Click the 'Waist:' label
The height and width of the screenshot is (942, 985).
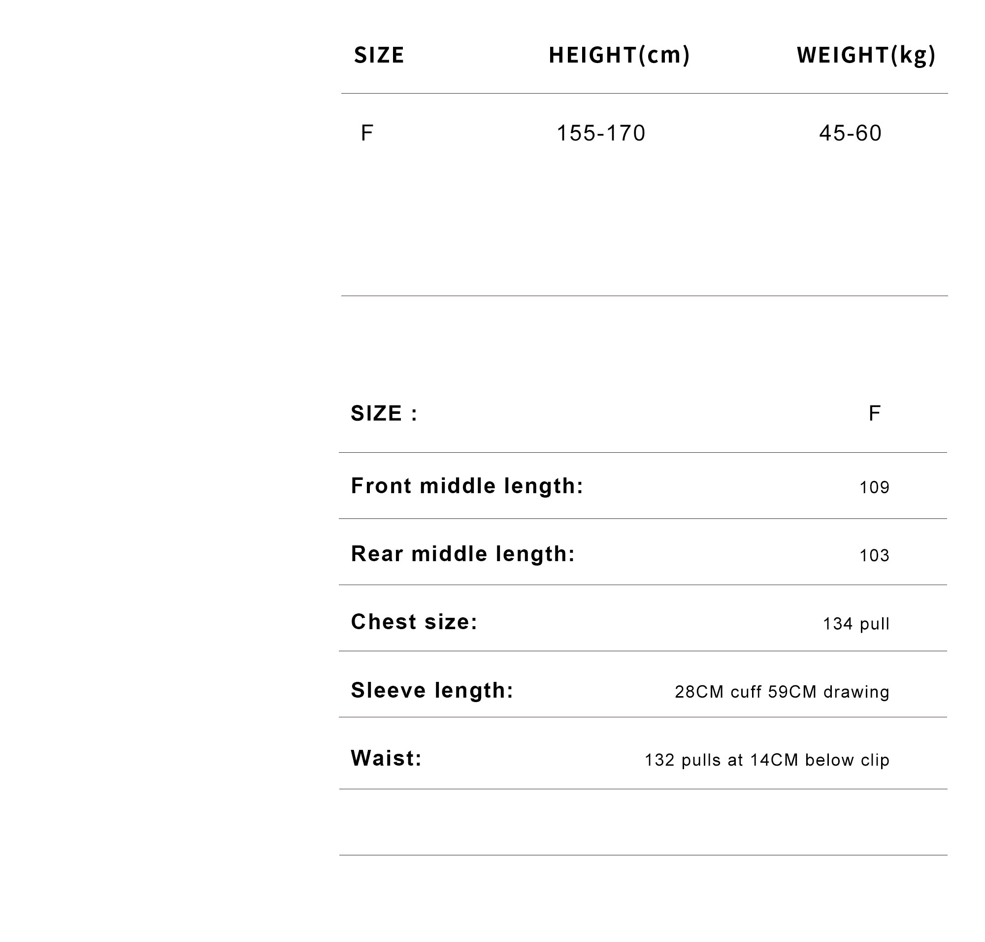[x=386, y=758]
